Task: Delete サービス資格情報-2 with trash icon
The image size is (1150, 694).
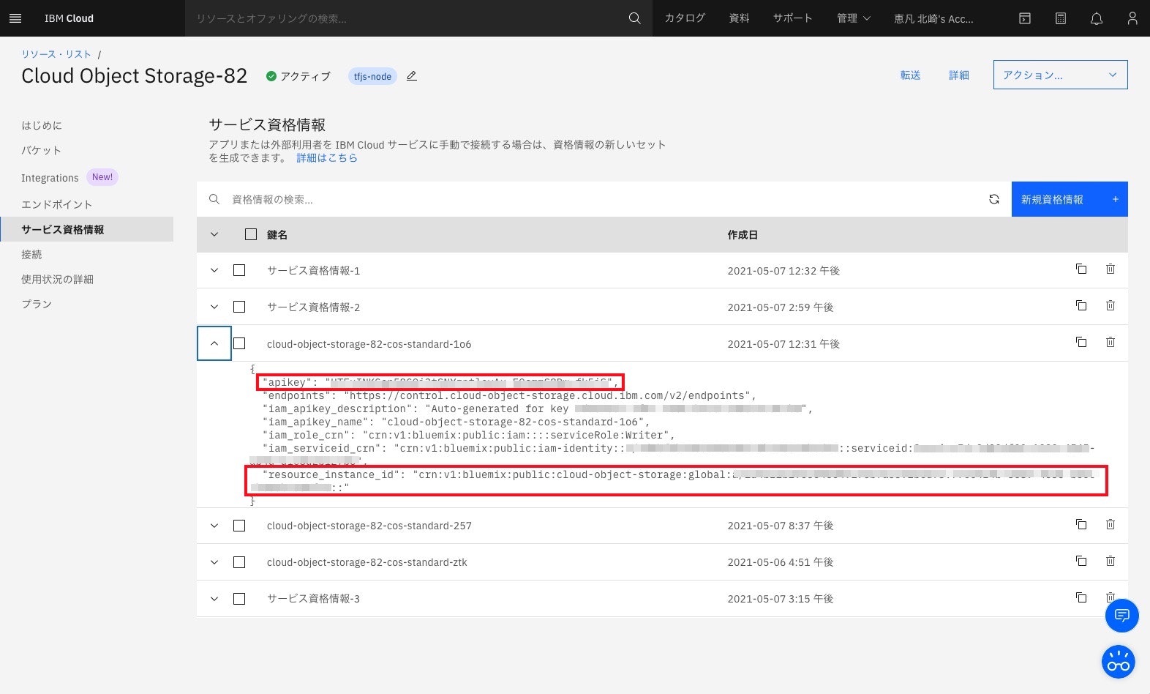Action: [1110, 305]
